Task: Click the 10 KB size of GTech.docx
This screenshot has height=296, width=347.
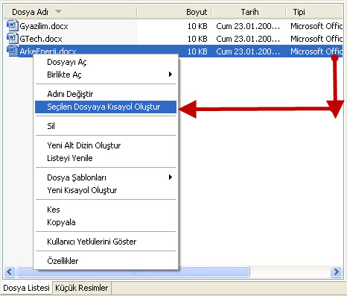Action: [x=197, y=39]
